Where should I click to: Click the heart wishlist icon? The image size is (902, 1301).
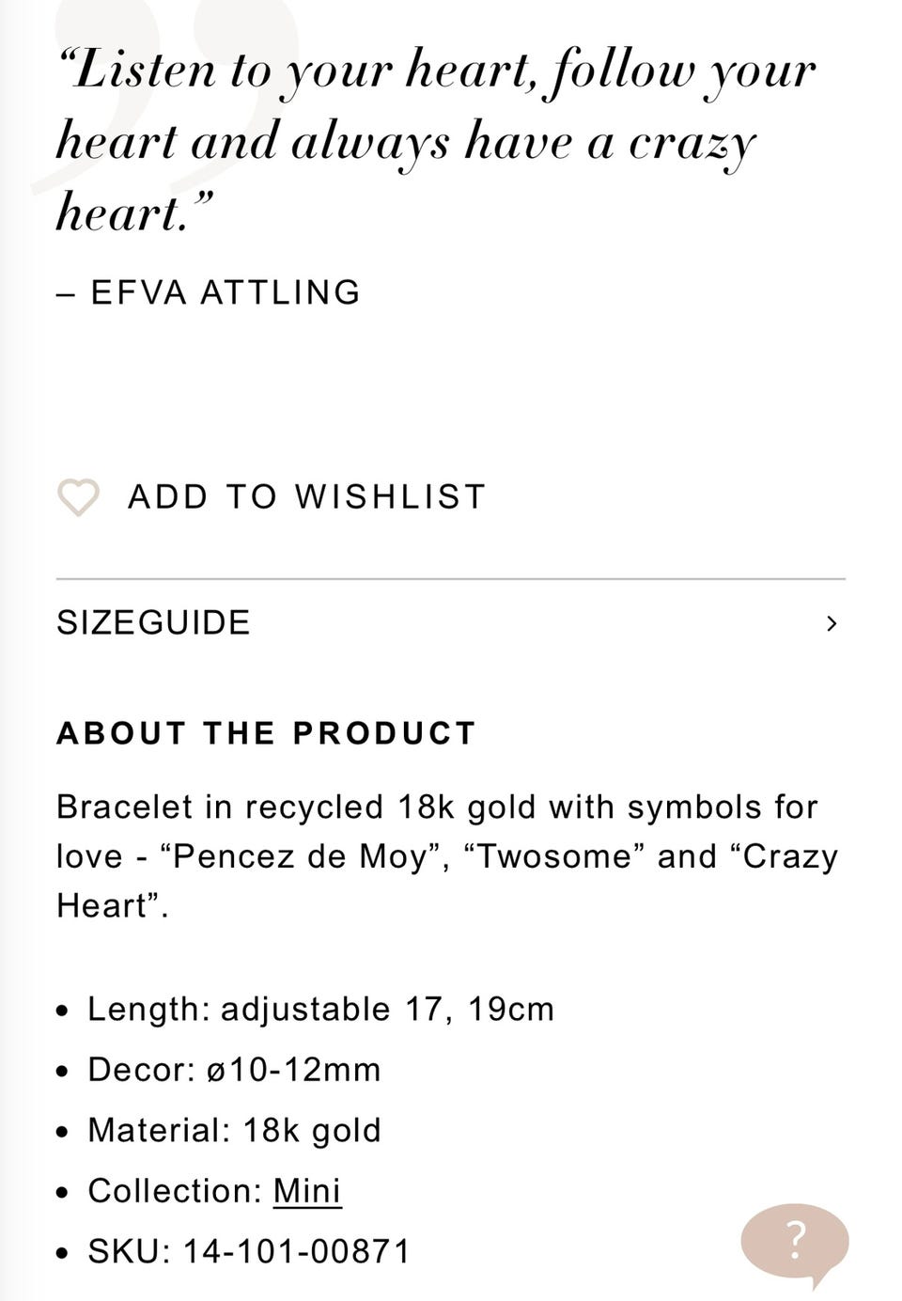(x=78, y=497)
